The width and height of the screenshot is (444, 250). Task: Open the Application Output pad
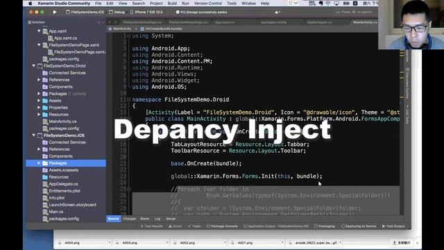point(276,226)
